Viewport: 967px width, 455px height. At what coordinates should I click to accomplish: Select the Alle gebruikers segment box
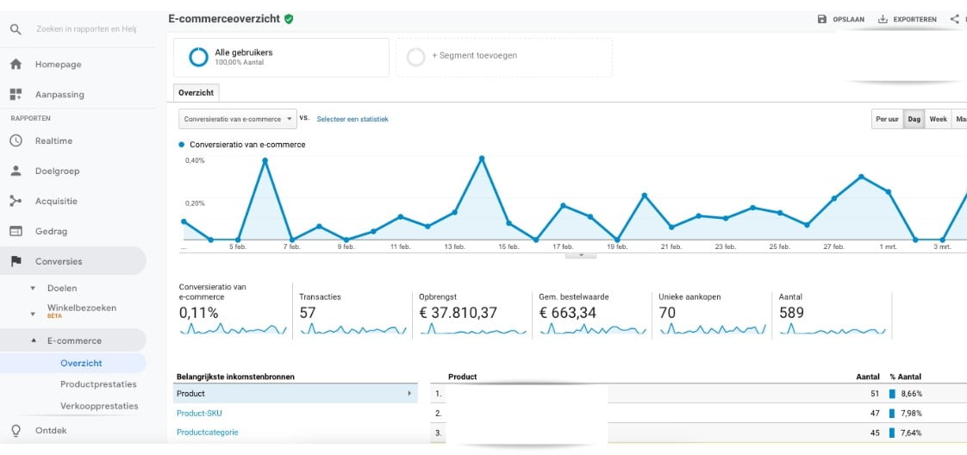tap(281, 58)
